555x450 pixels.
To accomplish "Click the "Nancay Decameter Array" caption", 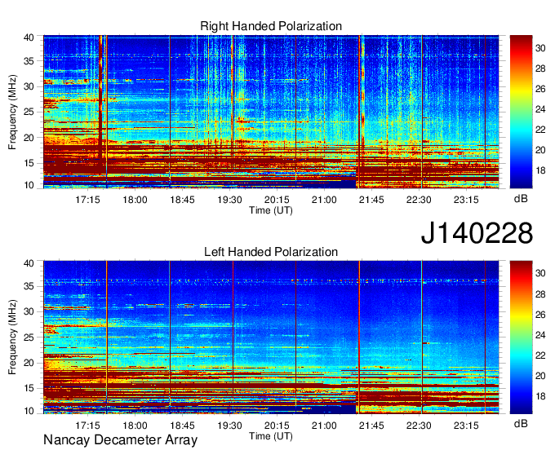I will pos(120,439).
